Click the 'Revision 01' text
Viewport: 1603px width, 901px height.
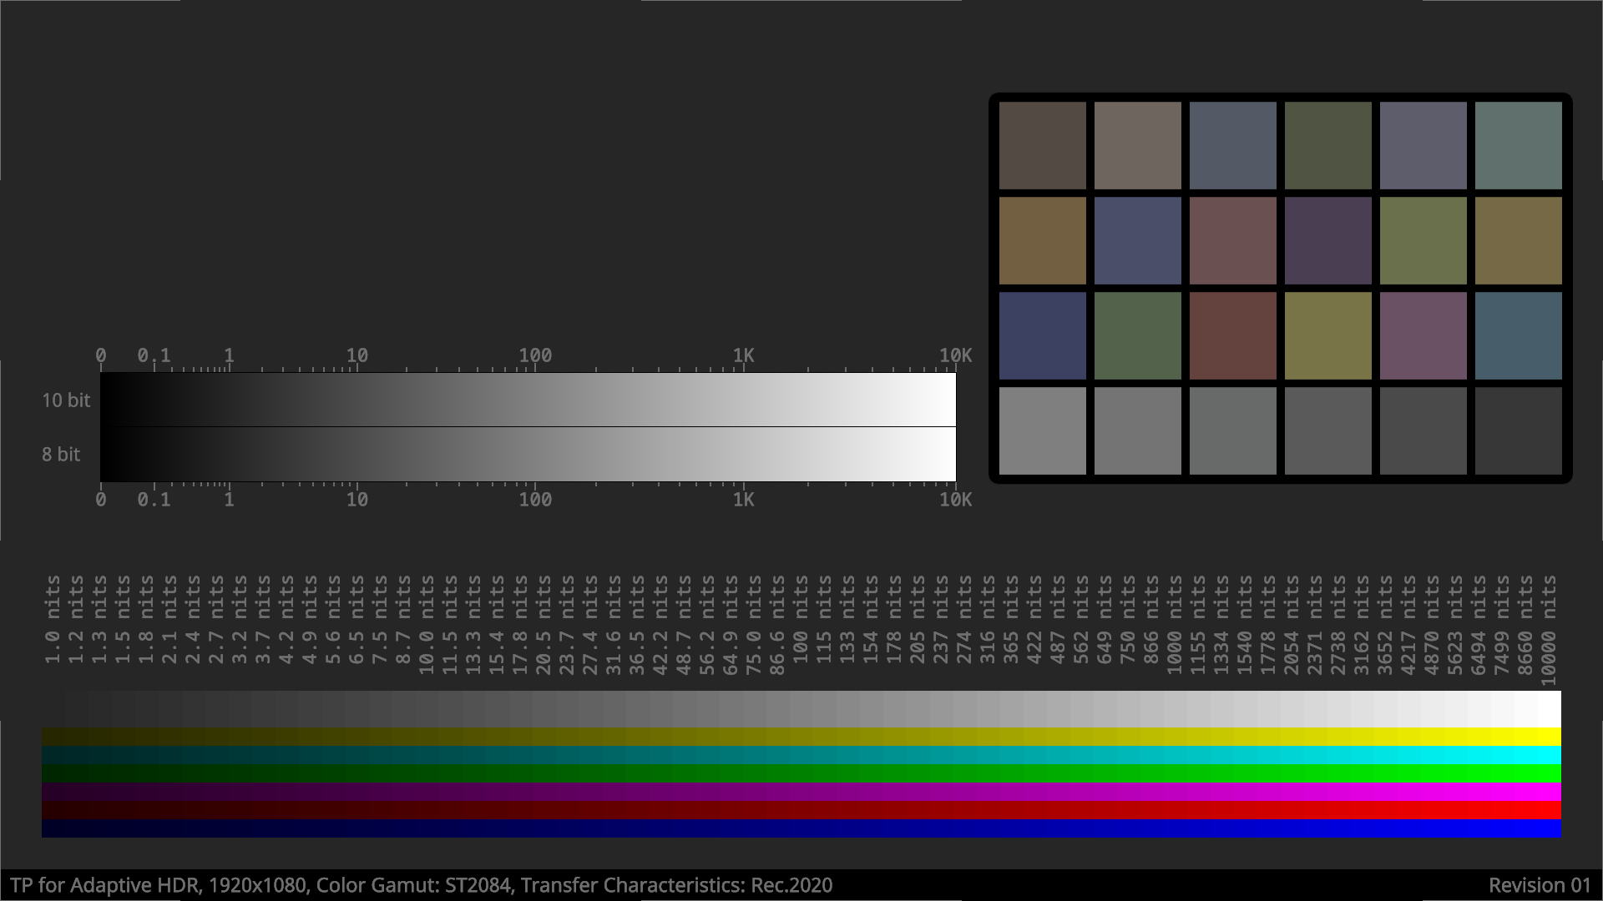click(x=1539, y=885)
